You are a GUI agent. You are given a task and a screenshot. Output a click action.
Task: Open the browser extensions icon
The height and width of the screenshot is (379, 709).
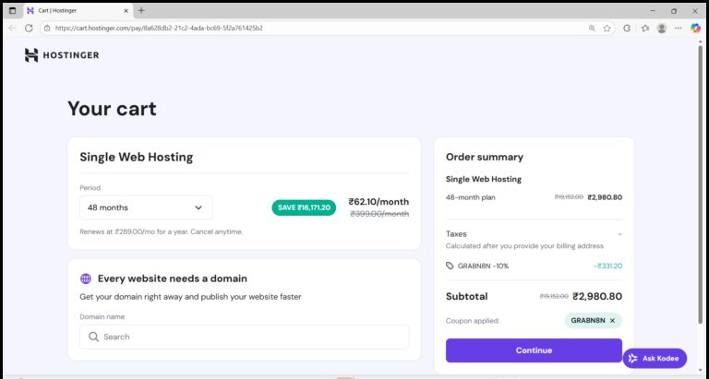click(x=627, y=28)
